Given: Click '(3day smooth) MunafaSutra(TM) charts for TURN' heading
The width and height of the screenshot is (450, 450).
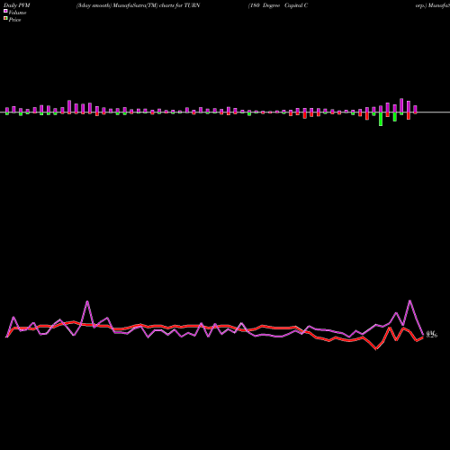Looking at the screenshot, I should [x=138, y=5].
